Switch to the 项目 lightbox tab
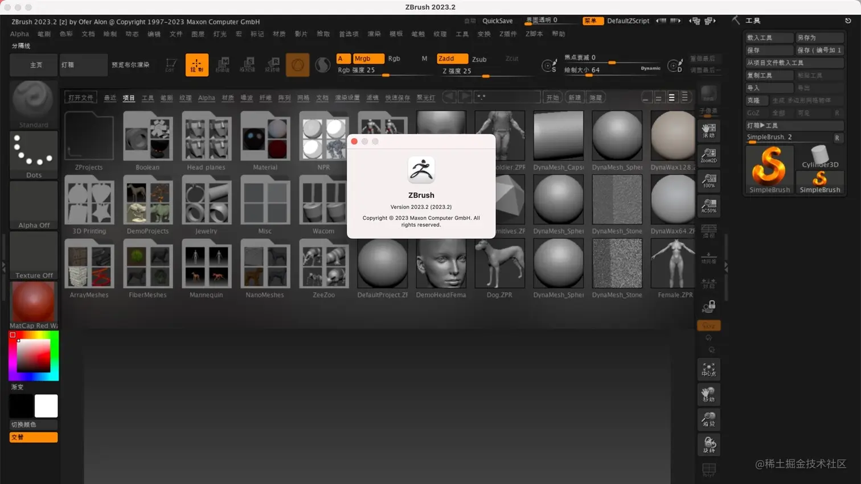 click(x=129, y=98)
